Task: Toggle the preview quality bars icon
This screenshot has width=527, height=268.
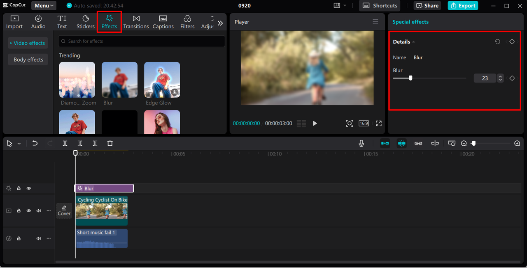Action: tap(301, 123)
